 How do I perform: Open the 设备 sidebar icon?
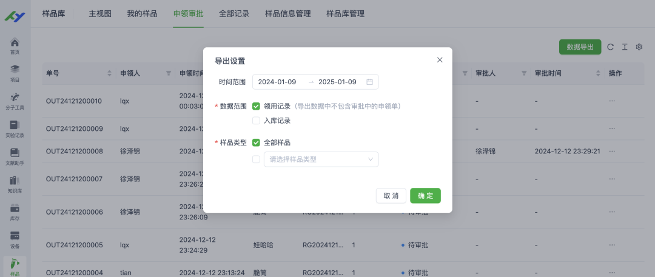(x=15, y=240)
